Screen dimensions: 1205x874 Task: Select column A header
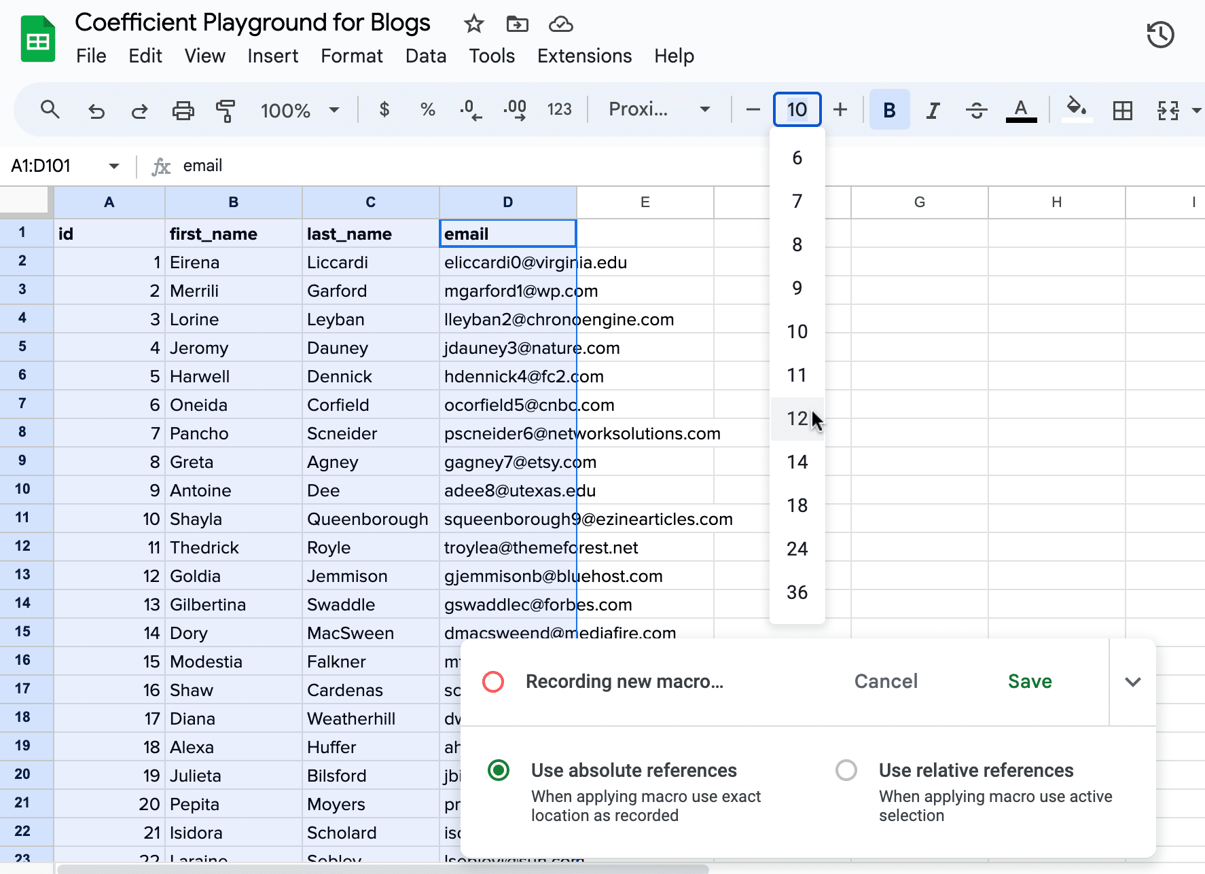[x=109, y=202]
